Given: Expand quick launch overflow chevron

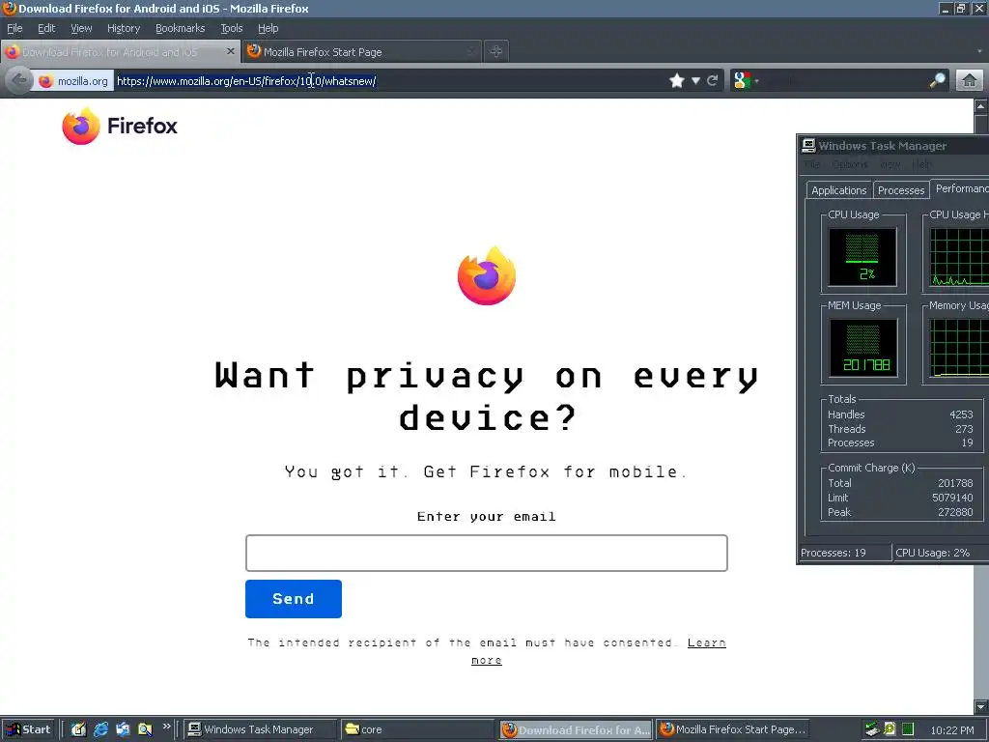Looking at the screenshot, I should [x=166, y=727].
